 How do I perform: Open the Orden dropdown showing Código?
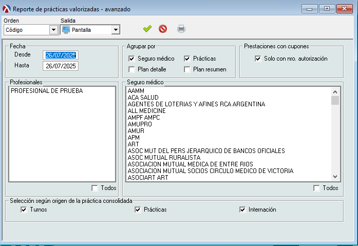(53, 30)
